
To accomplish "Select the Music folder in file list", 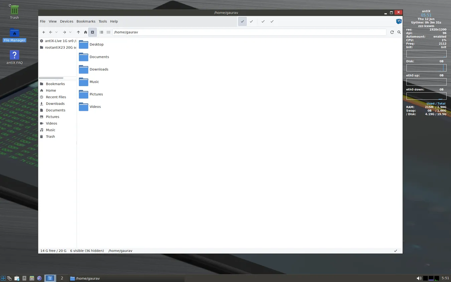I will tap(89, 82).
